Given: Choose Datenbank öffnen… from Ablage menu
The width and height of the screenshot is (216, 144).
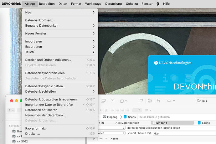Looking at the screenshot, I should point(60,20).
